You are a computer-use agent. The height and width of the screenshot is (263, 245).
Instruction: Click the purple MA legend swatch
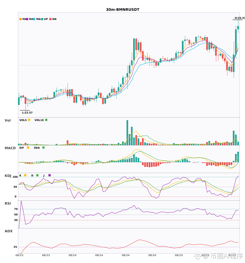(x=27, y=19)
